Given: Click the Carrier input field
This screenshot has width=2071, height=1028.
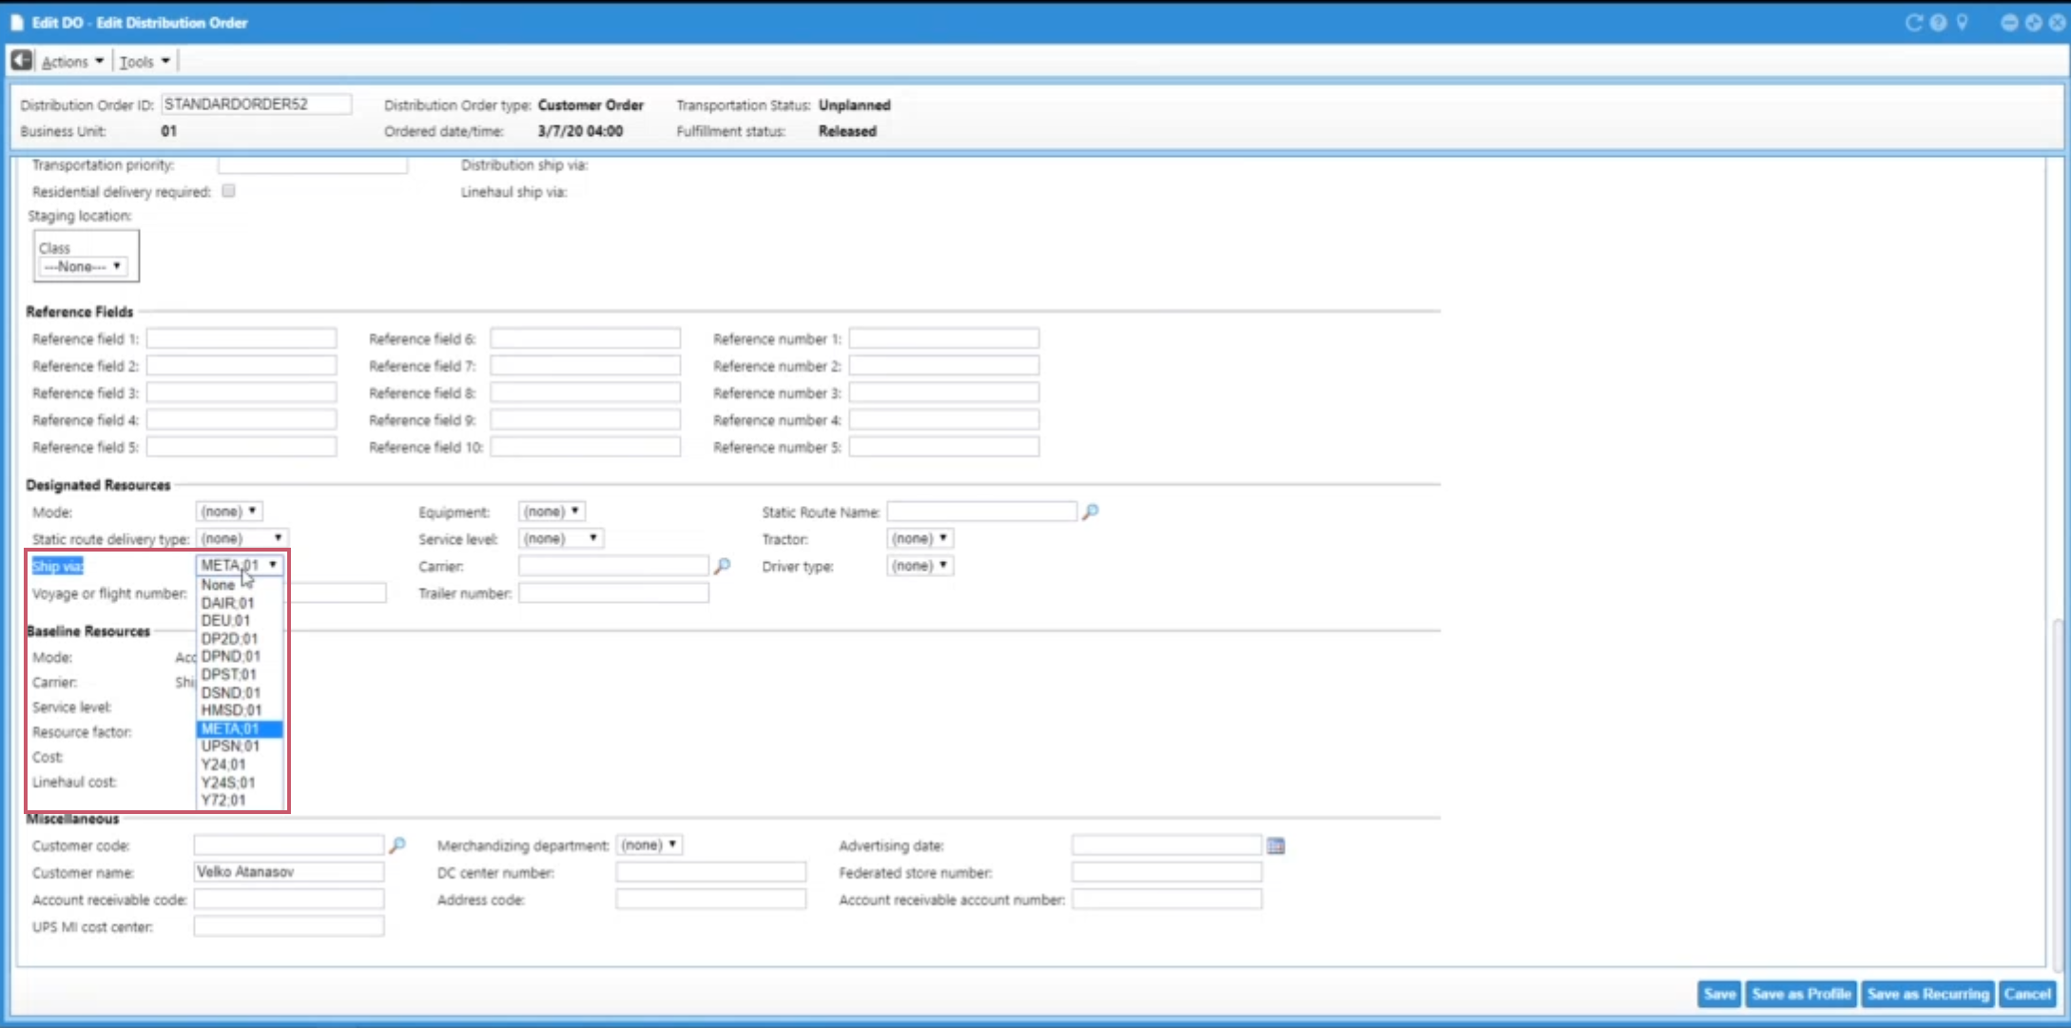Looking at the screenshot, I should [614, 566].
